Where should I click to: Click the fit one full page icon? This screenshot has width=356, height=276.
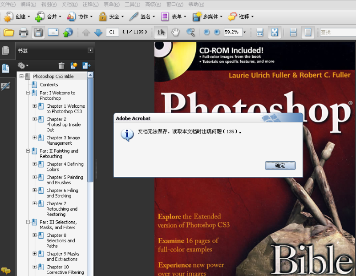point(275,32)
